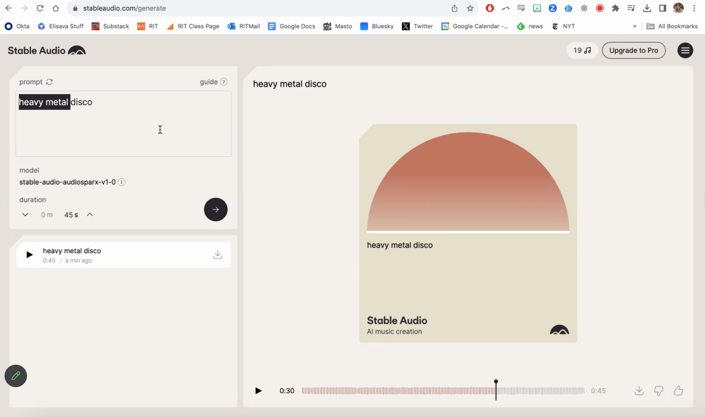Click inside the prompt text box
705x417 pixels.
coord(123,132)
